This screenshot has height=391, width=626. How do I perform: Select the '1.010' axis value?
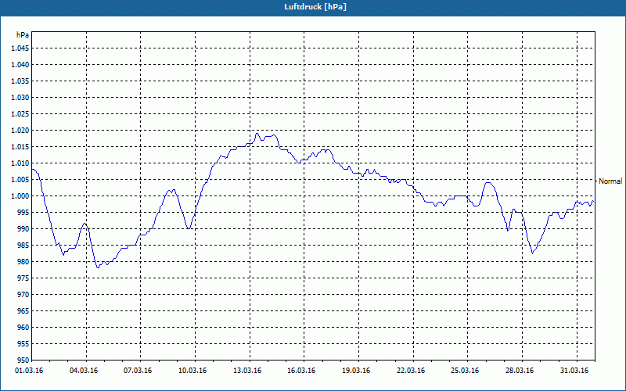tap(21, 163)
